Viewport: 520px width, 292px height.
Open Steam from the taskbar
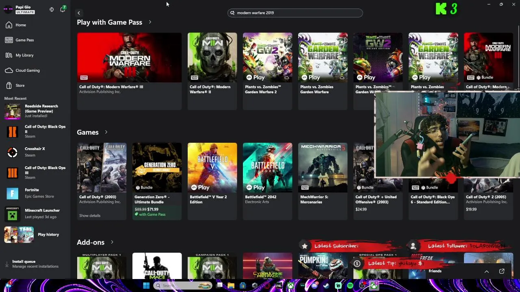point(326,286)
